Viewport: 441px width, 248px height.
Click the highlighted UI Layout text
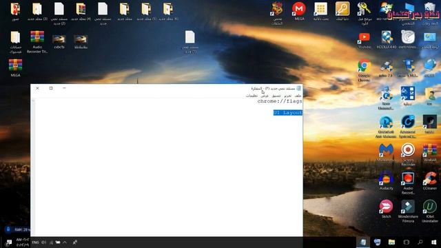[x=288, y=113]
